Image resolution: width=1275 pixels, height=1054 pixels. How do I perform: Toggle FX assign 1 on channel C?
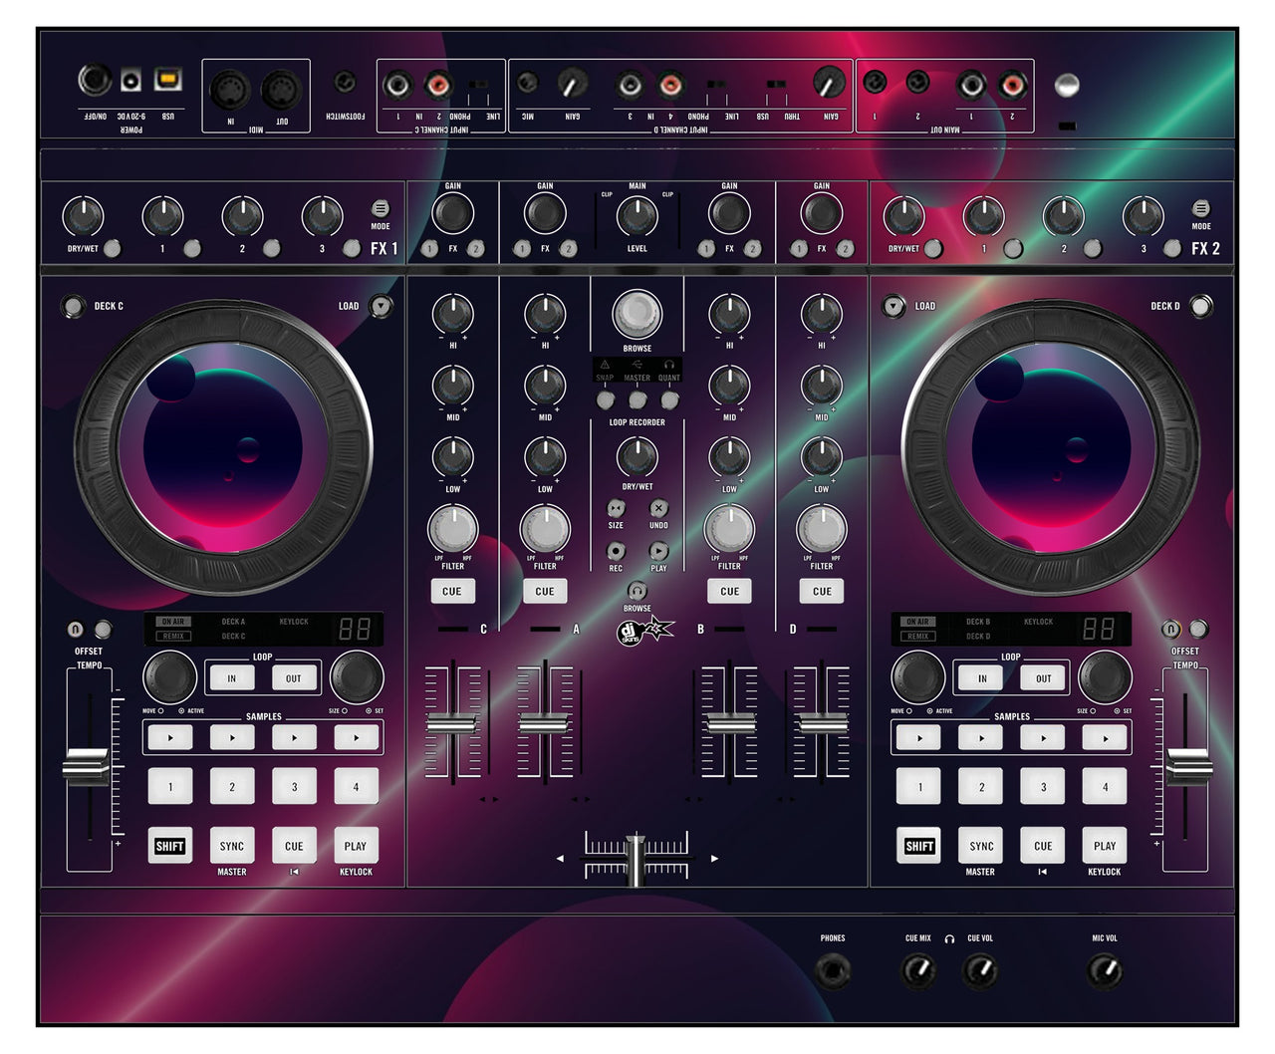click(x=429, y=249)
